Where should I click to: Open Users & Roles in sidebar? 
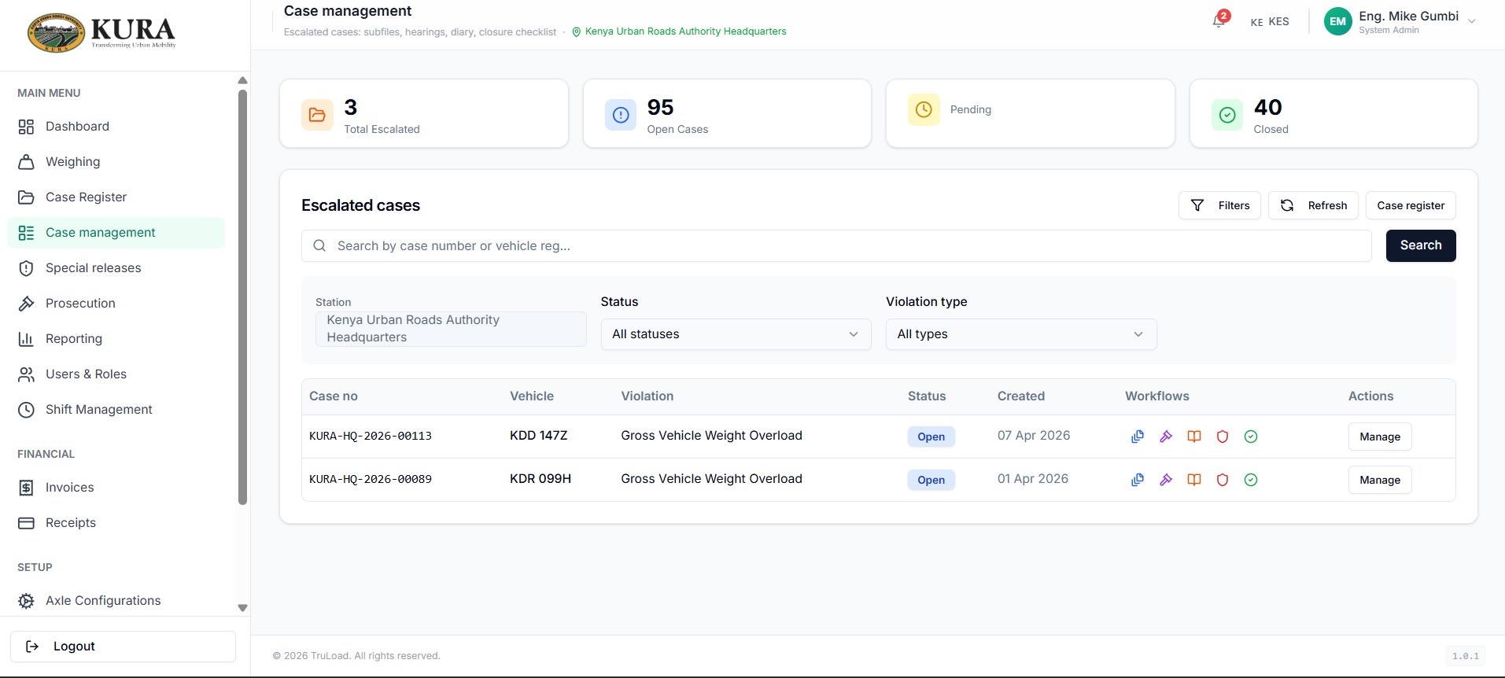pos(116,374)
